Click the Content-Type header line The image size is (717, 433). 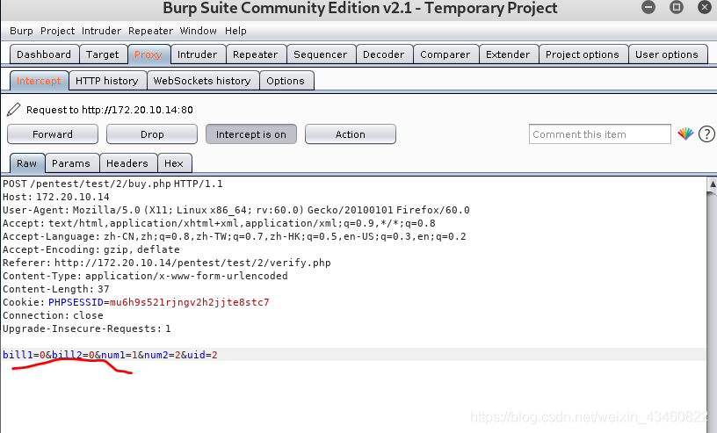[x=145, y=276]
